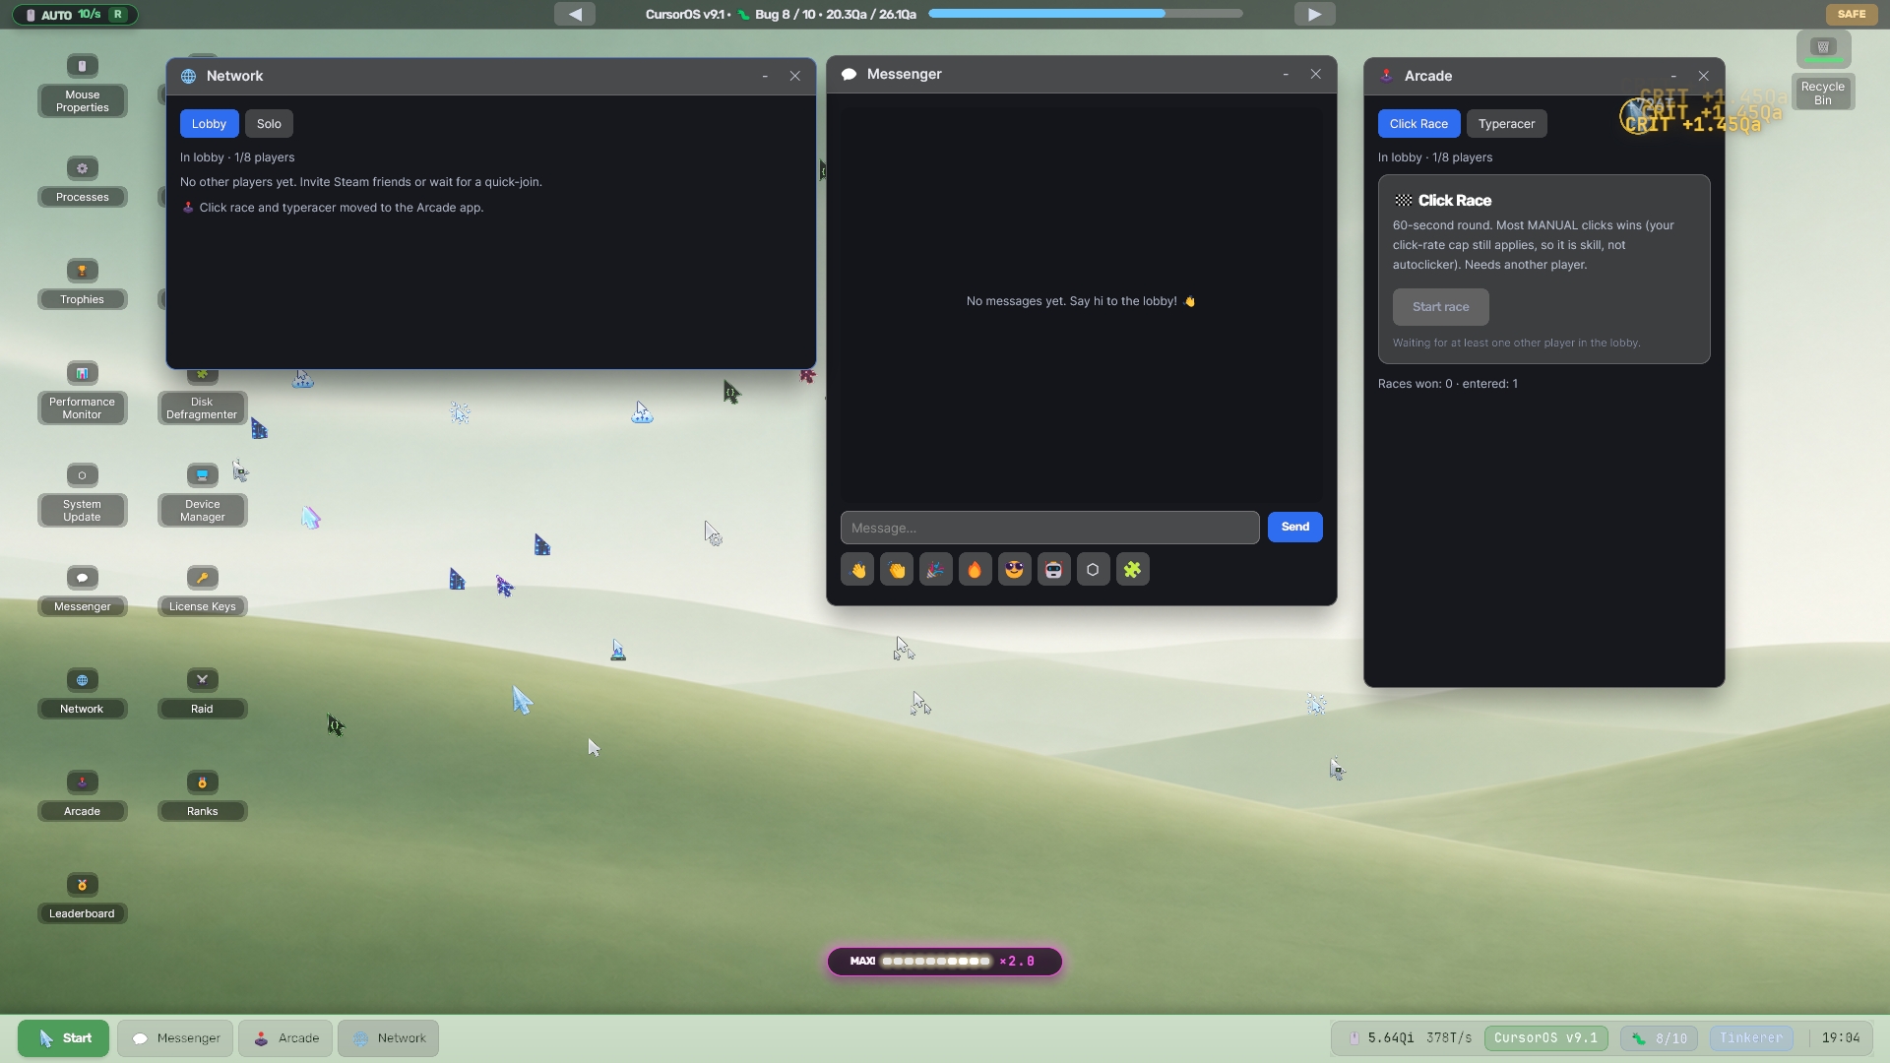This screenshot has width=1890, height=1063.
Task: Launch Performance Monitor from the desktop
Action: [x=83, y=392]
